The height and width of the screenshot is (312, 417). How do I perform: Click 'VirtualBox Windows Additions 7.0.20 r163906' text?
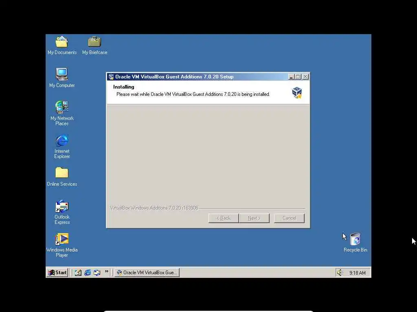pos(154,208)
